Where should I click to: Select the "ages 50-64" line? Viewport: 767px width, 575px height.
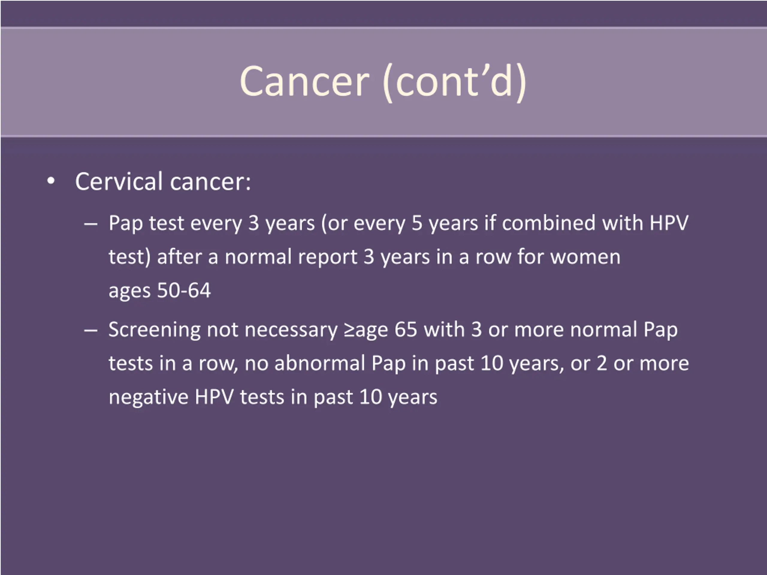coord(159,290)
